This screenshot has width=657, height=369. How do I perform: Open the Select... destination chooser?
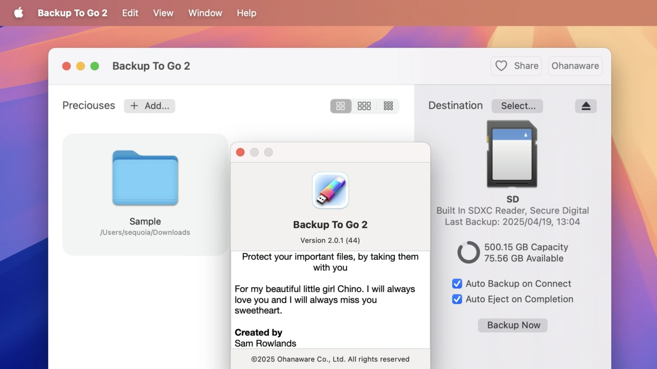pyautogui.click(x=517, y=106)
